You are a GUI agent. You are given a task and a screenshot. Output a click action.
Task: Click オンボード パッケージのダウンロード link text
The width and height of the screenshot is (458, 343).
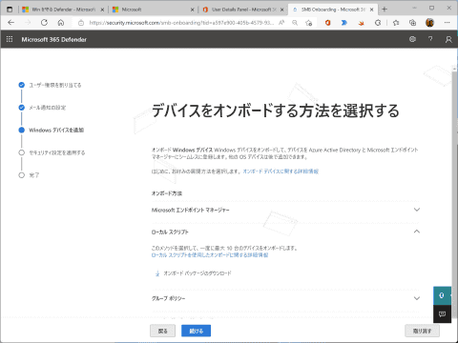(x=198, y=273)
